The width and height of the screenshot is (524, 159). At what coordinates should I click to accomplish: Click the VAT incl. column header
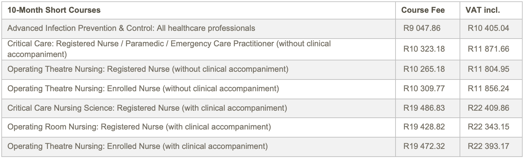pyautogui.click(x=483, y=10)
